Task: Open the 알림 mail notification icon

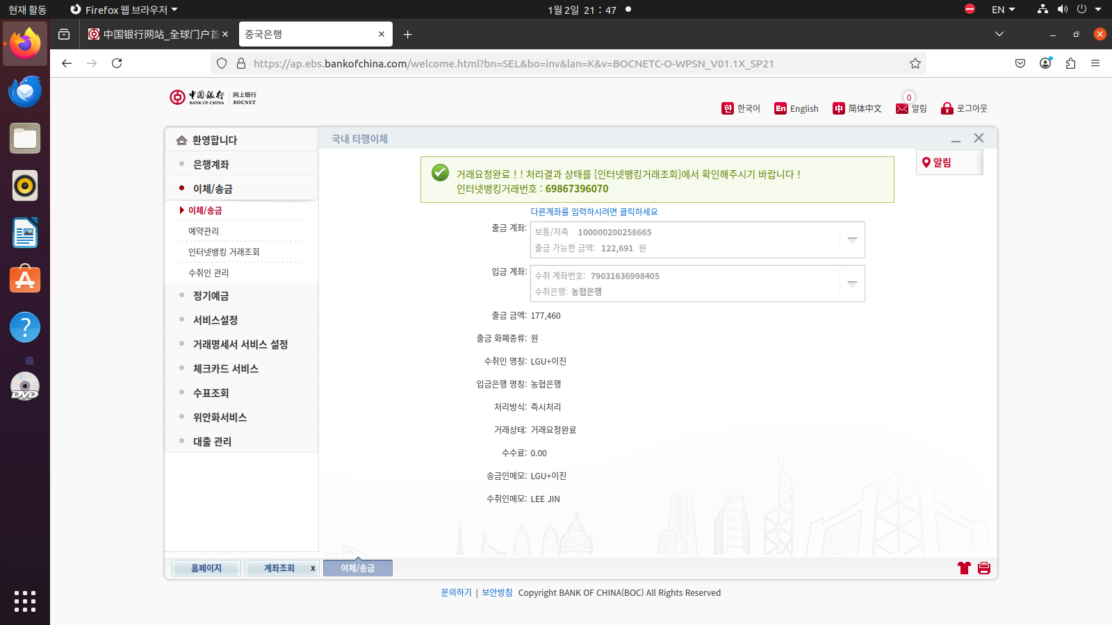Action: pos(902,108)
